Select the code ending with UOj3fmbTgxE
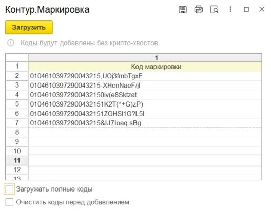This screenshot has width=271, height=212. (145, 76)
